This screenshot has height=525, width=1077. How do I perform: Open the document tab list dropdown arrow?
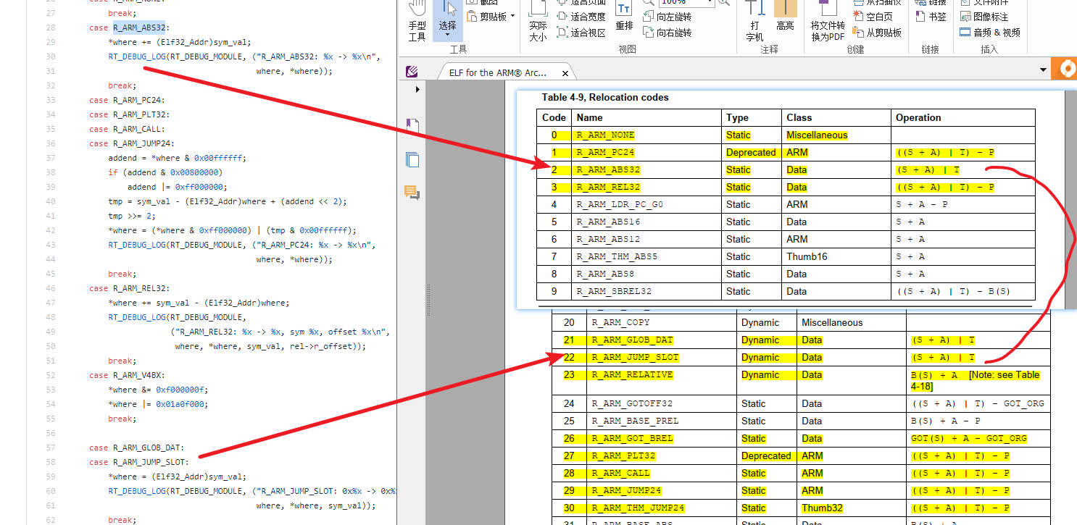click(x=1044, y=70)
